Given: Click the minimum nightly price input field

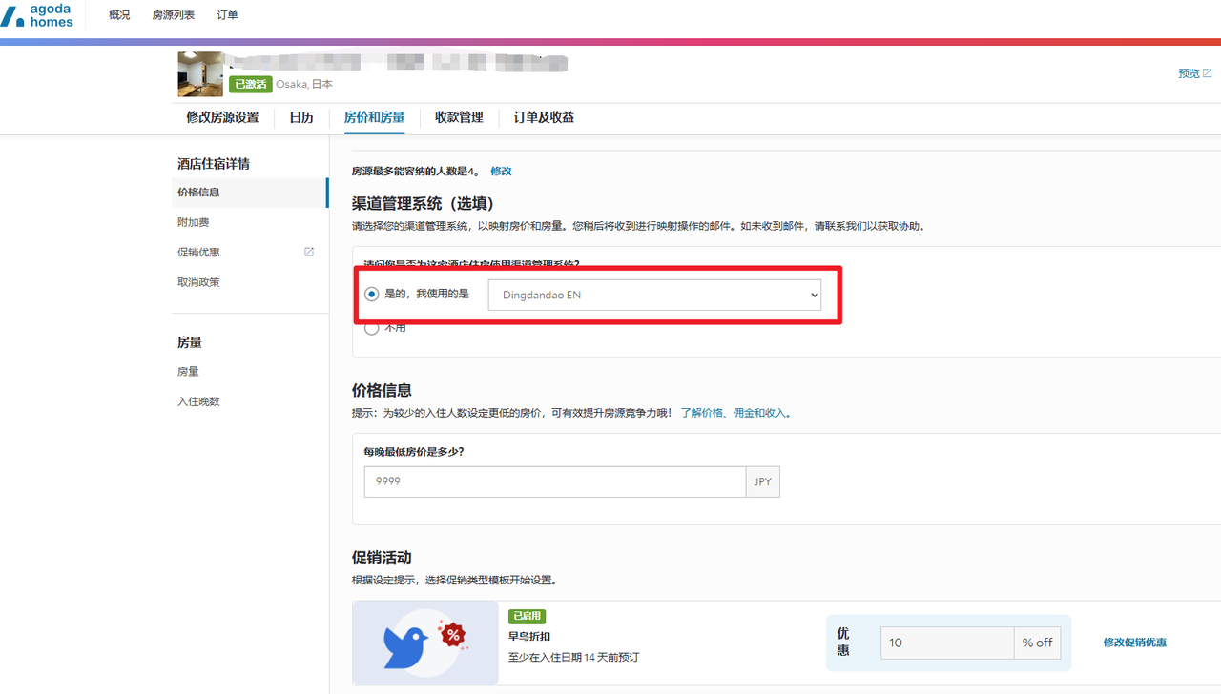Looking at the screenshot, I should click(x=554, y=481).
